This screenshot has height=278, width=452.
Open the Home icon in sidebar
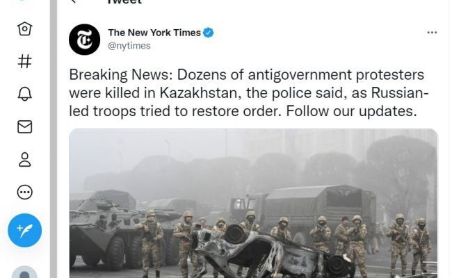pos(24,28)
